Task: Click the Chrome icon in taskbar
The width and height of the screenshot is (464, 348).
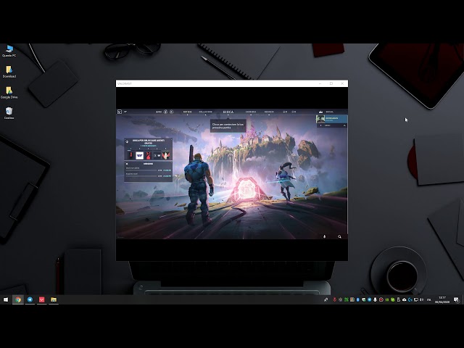Action: tap(18, 299)
